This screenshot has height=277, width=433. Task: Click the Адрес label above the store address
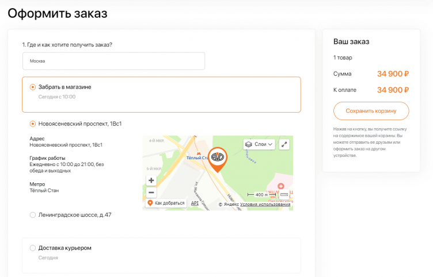pyautogui.click(x=37, y=138)
